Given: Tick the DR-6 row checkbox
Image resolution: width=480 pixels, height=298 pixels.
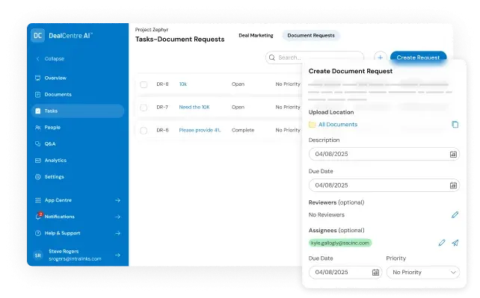Looking at the screenshot, I should [x=144, y=131].
